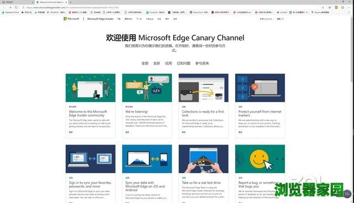Open the Welcome to Edge Insider community thumbnail
Image resolution: width=354 pixels, height=203 pixels.
click(91, 88)
